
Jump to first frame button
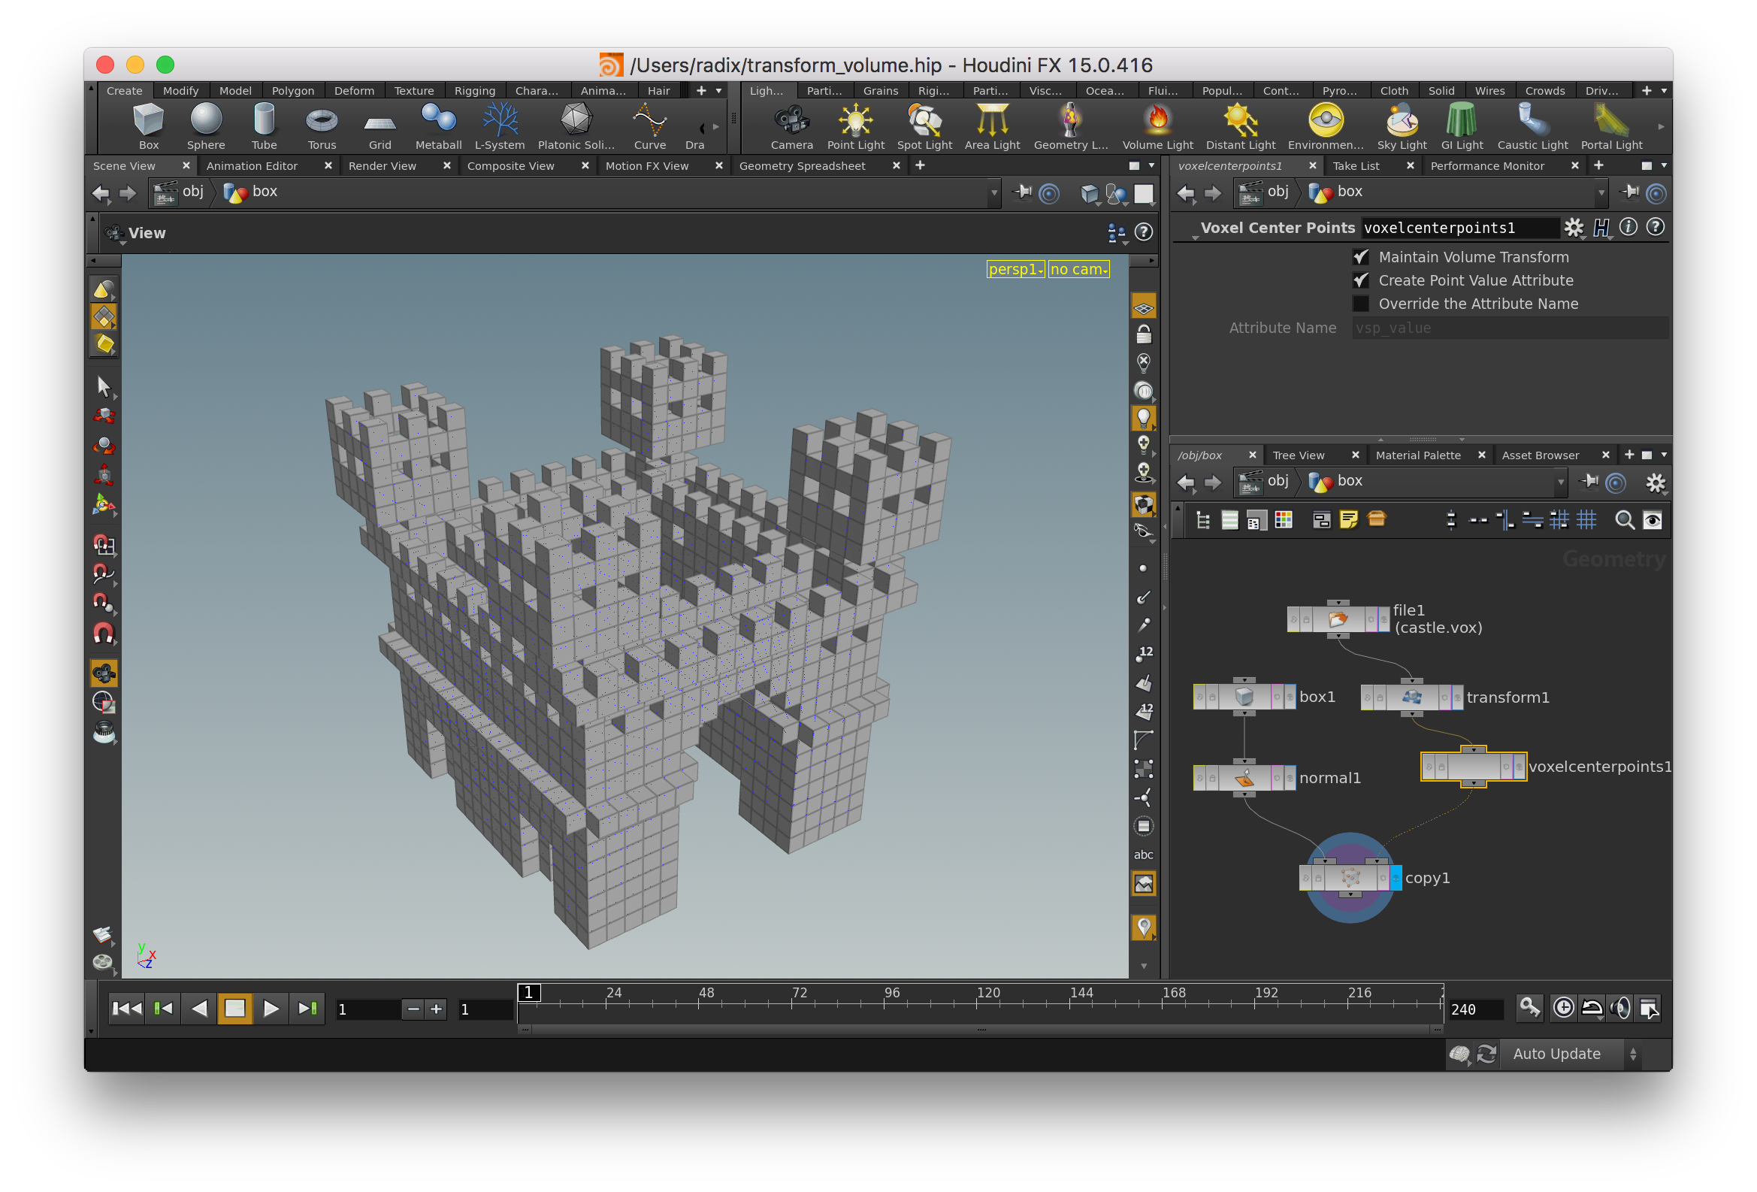(126, 1009)
